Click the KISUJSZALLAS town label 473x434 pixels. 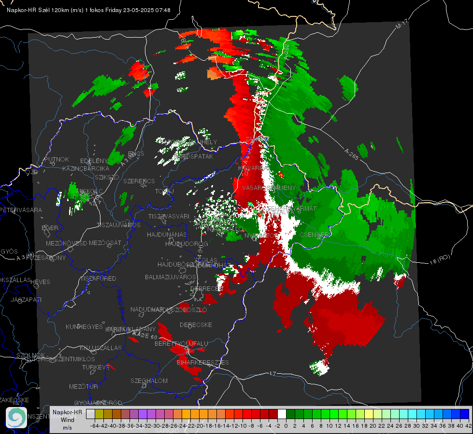[x=101, y=348]
